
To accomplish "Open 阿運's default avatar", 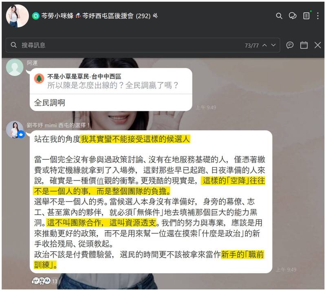I will tap(15, 67).
